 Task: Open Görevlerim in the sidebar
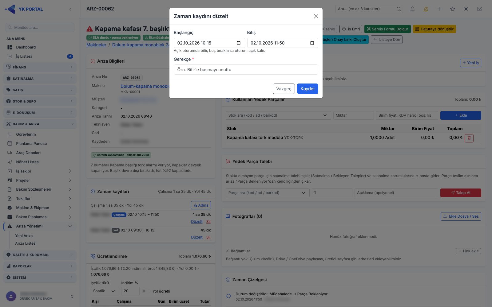[26, 134]
